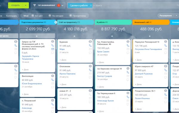Open deal Газ. Новостройка. Рябиновая. 46
179x113 pixels.
pyautogui.click(x=106, y=43)
